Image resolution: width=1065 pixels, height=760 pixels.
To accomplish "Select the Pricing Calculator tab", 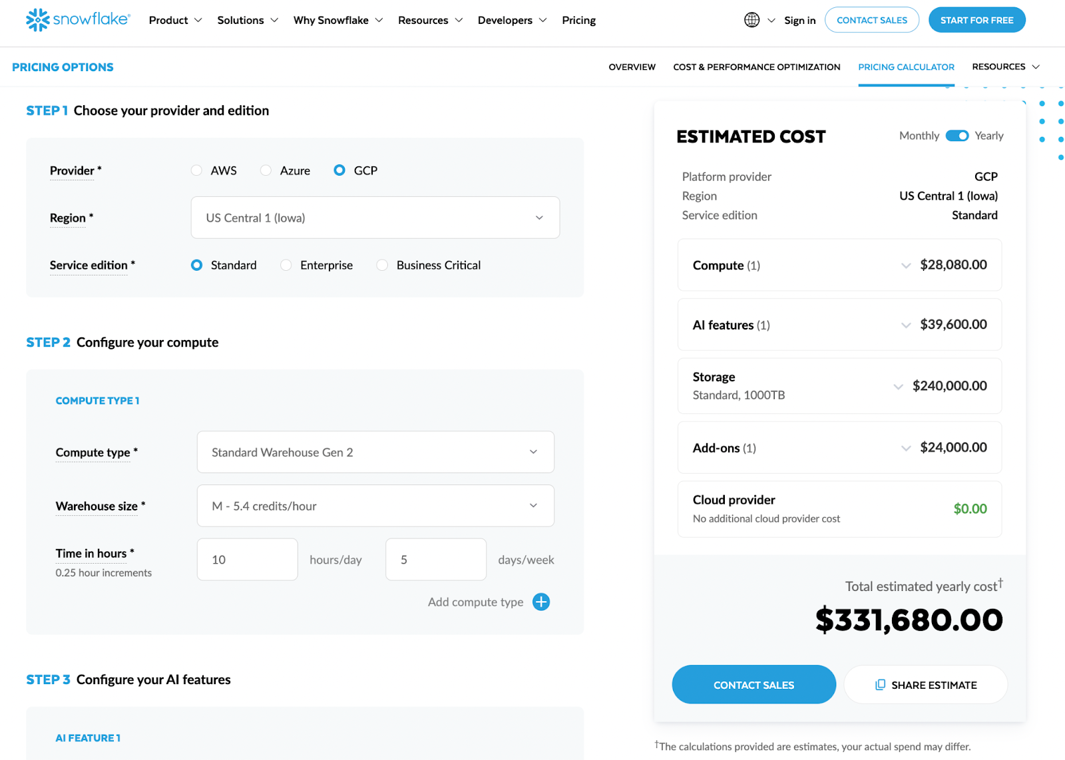I will click(906, 67).
